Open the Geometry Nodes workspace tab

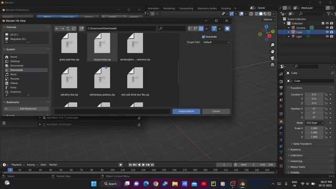coord(207,8)
